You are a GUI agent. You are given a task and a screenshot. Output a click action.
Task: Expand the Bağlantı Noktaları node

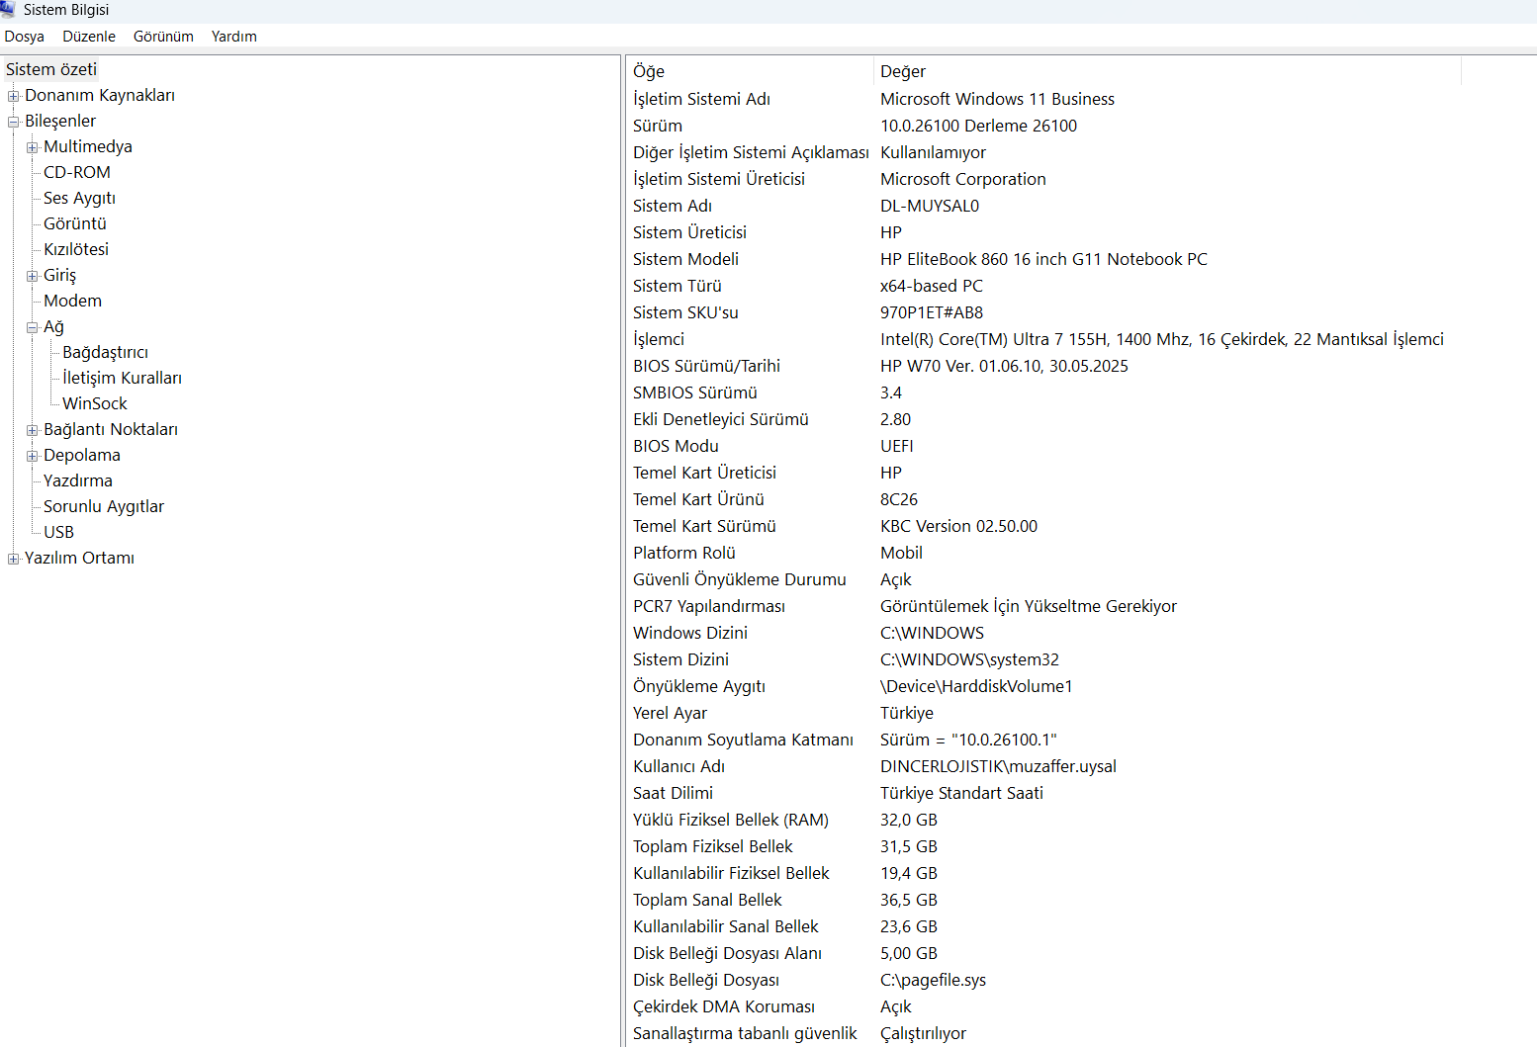point(33,430)
